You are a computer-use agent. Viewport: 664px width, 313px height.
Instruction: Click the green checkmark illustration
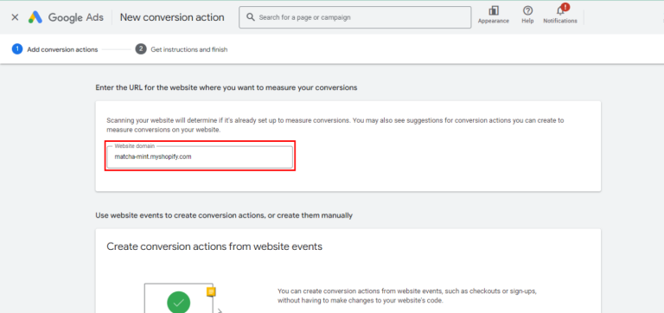(178, 302)
